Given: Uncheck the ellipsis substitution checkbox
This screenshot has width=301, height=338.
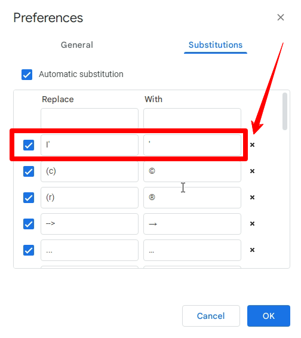Looking at the screenshot, I should coord(29,250).
